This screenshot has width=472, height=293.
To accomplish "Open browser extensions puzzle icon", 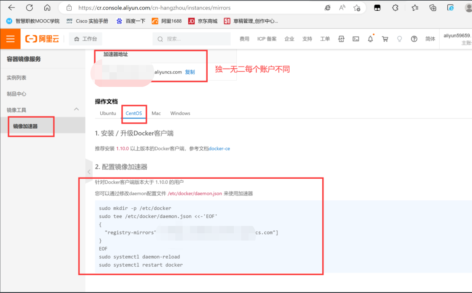I will click(395, 8).
